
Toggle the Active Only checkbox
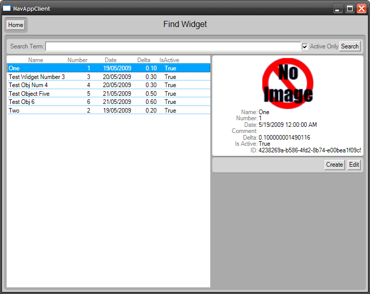[305, 47]
